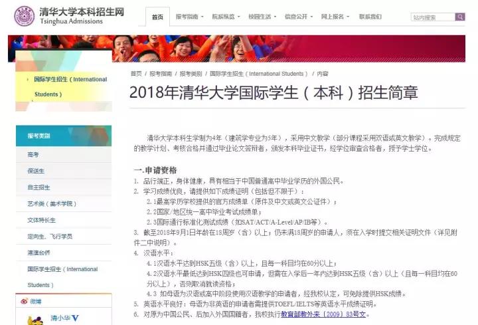Screen dimensions: 478x325
Task: Open the 清小华 Weibo account name
Action: point(60,318)
